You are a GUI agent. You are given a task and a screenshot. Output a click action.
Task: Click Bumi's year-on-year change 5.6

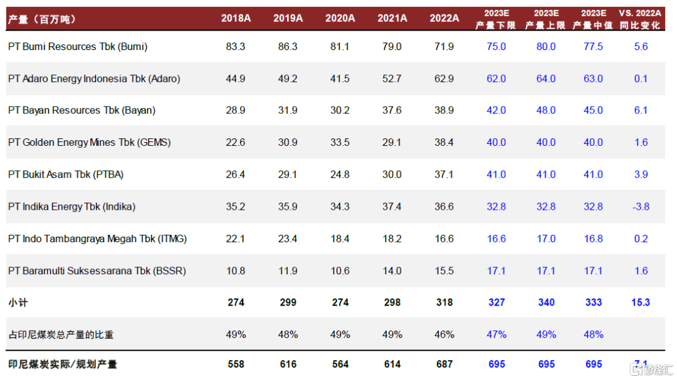(641, 46)
